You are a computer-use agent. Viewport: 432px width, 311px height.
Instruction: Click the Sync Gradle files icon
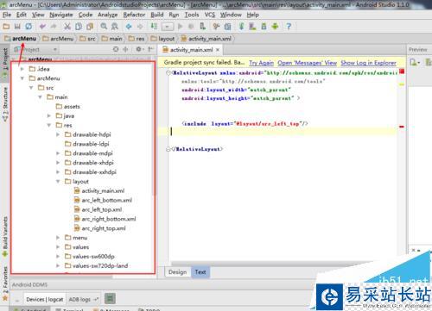click(x=241, y=27)
